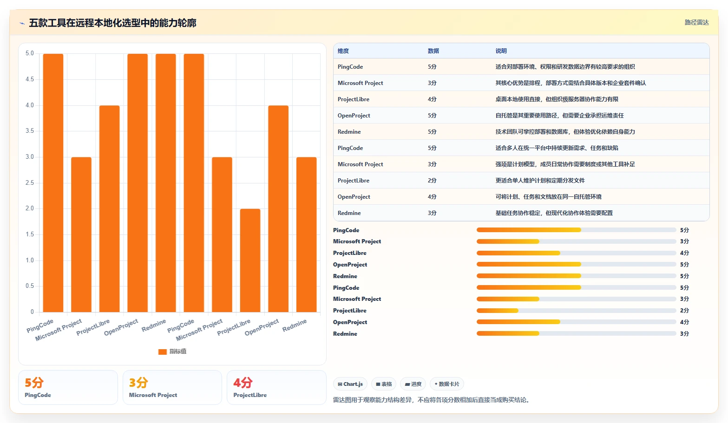Click the Redmine chart bar reaching 3.0
The image size is (728, 423).
click(x=307, y=234)
